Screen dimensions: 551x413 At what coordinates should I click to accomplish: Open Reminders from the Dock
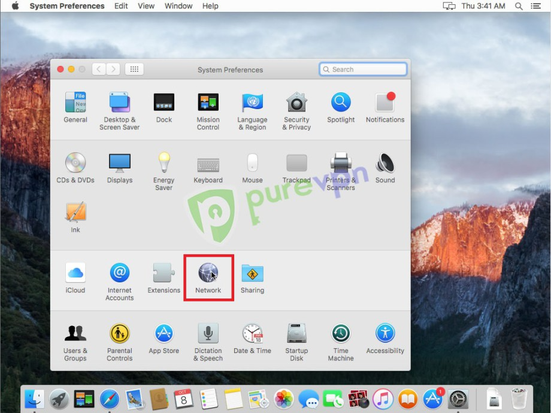[209, 399]
